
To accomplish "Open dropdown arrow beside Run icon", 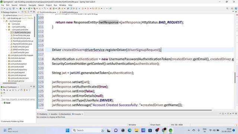I will click(32, 9).
